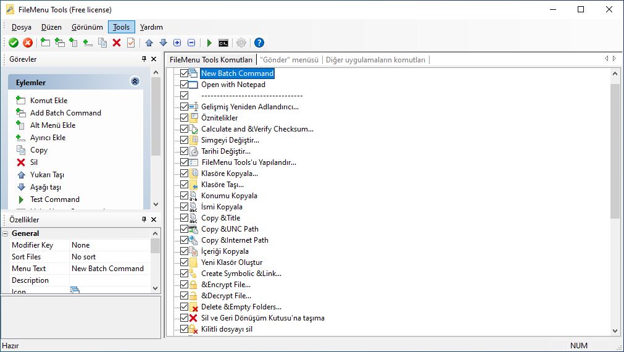Close the Özellikler panel

pos(154,219)
